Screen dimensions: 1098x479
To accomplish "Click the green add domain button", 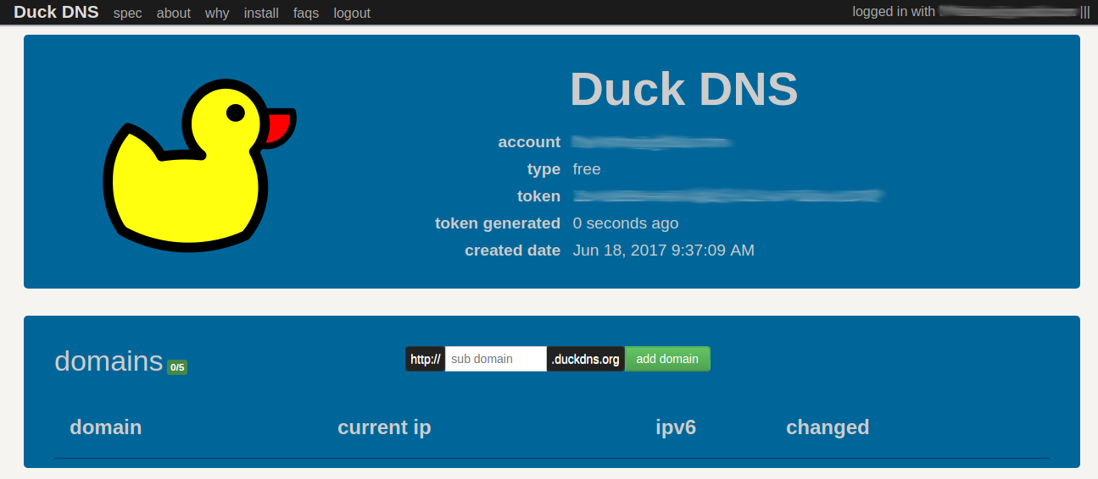I will click(667, 359).
